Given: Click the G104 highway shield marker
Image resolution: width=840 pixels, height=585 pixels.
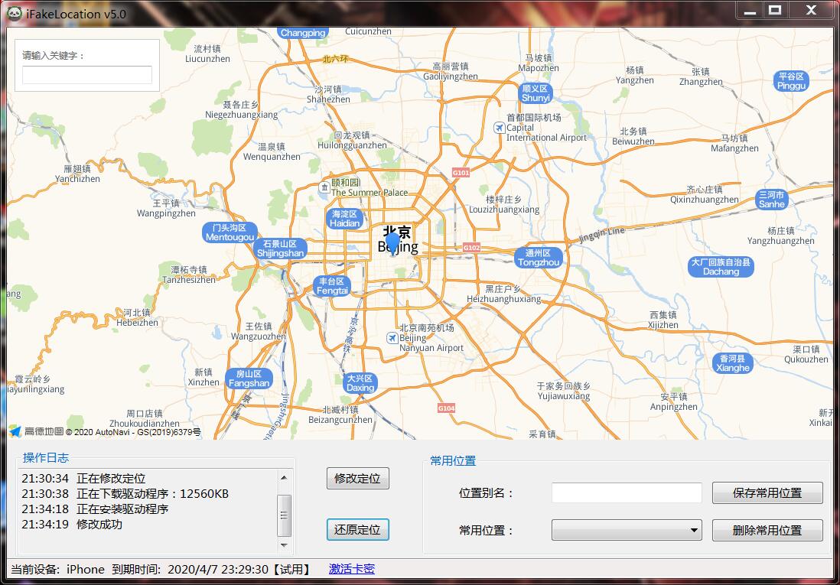Looking at the screenshot, I should coord(446,408).
